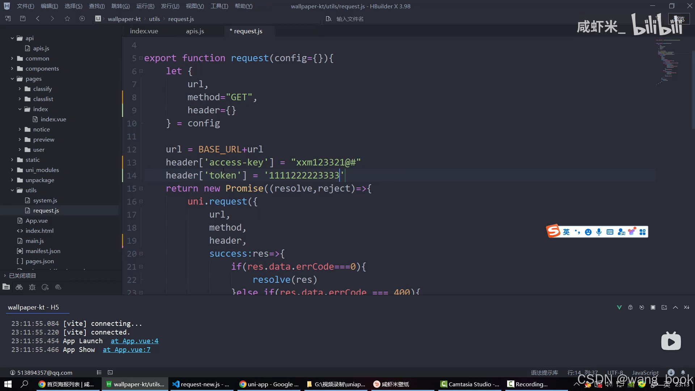
Task: Open the App.vue:4 link in console
Action: tap(135, 341)
